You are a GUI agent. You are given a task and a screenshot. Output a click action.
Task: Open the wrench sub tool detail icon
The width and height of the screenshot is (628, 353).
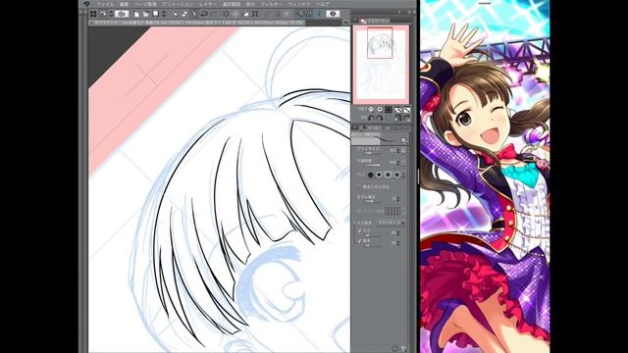tap(403, 348)
